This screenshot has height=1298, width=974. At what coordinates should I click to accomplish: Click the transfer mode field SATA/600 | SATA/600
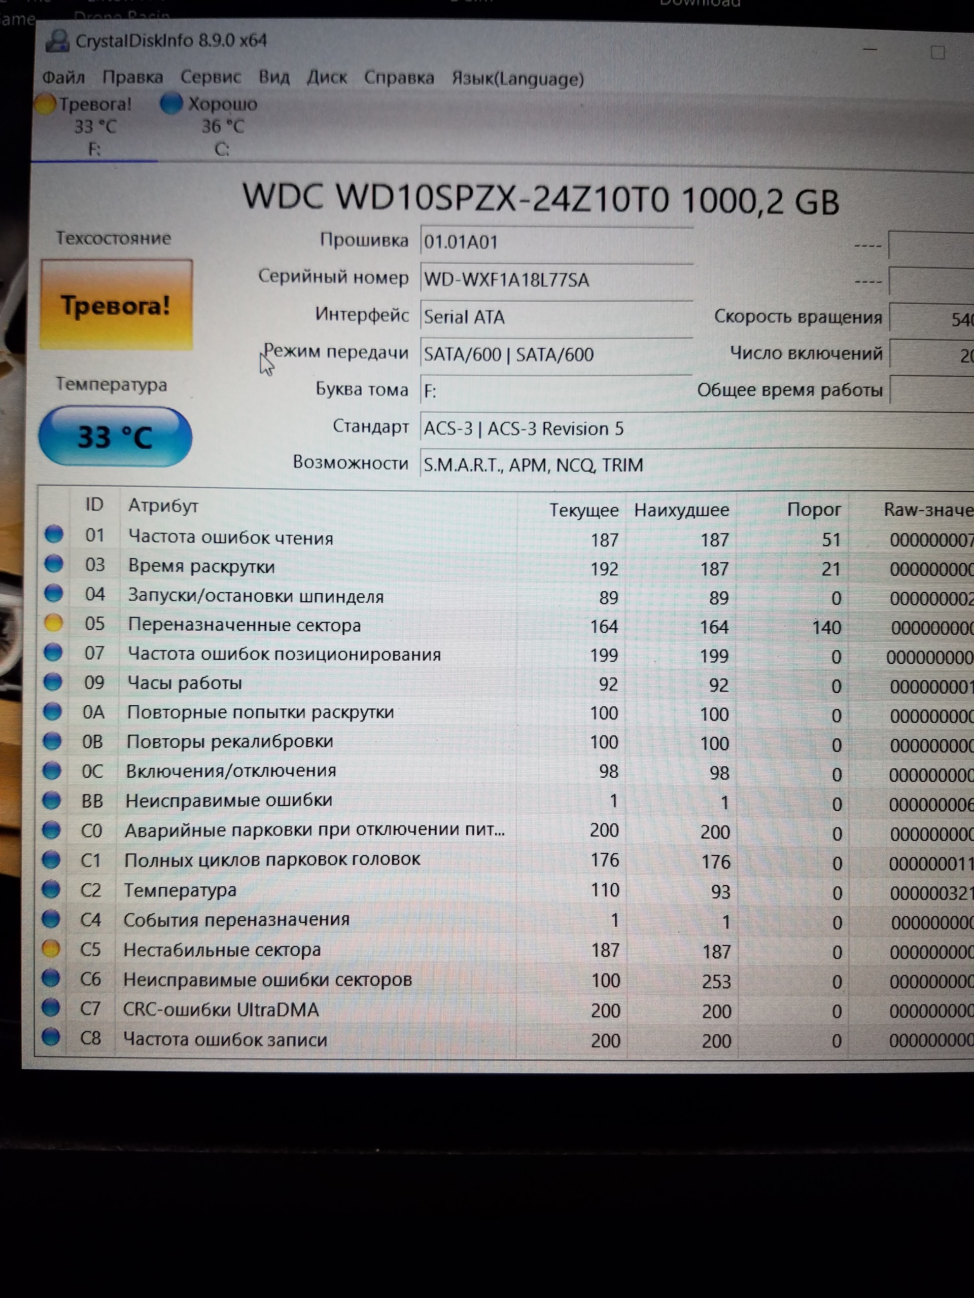pyautogui.click(x=556, y=354)
